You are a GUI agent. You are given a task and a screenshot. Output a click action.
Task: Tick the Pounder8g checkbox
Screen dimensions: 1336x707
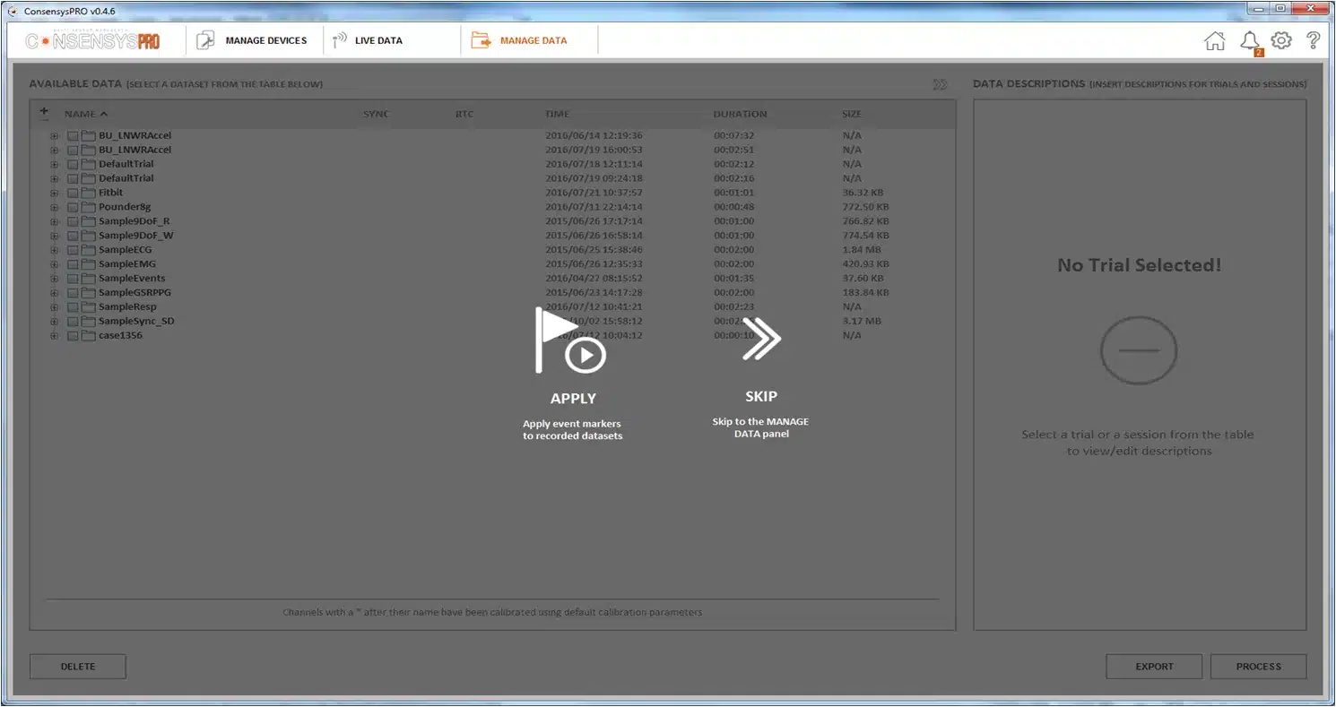tap(73, 207)
